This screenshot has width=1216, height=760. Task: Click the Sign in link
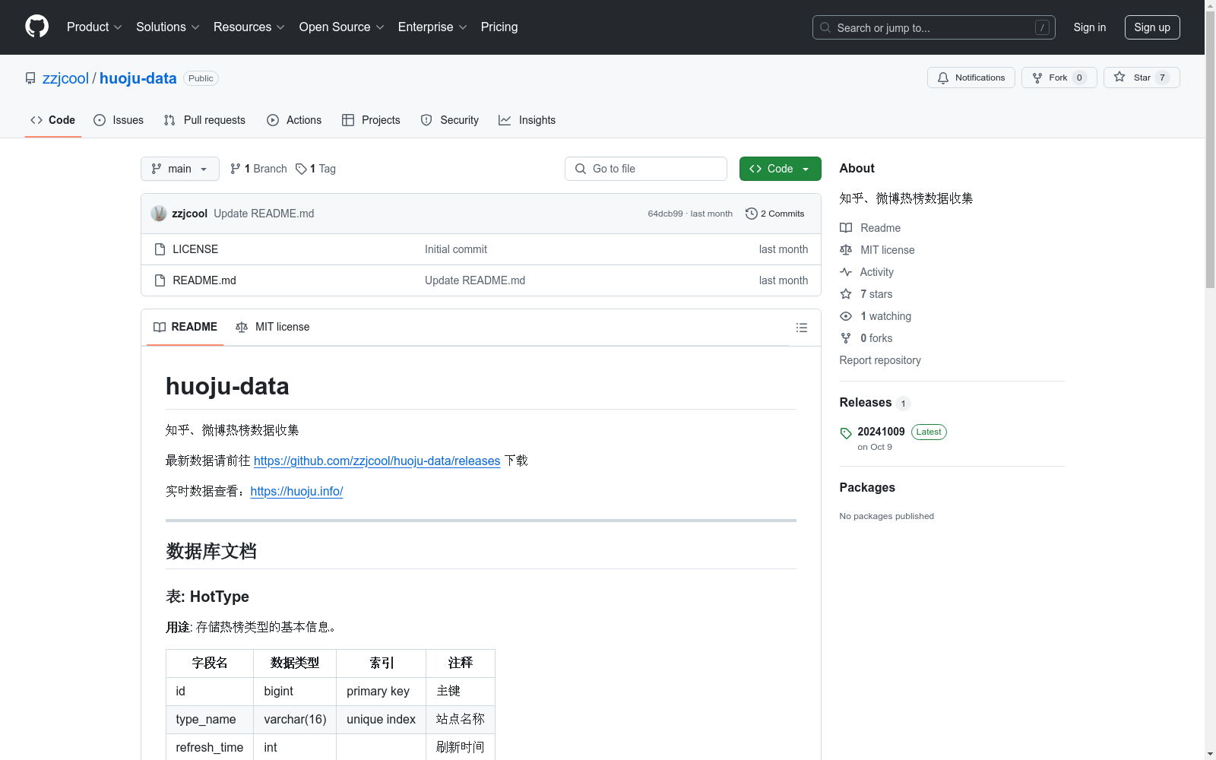coord(1090,27)
